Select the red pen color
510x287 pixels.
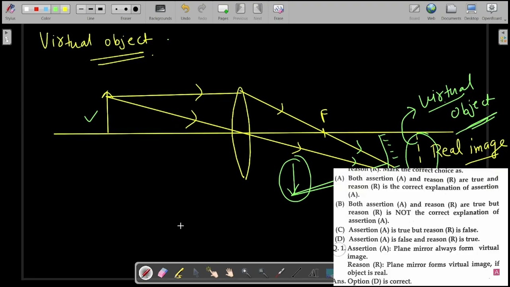point(36,9)
